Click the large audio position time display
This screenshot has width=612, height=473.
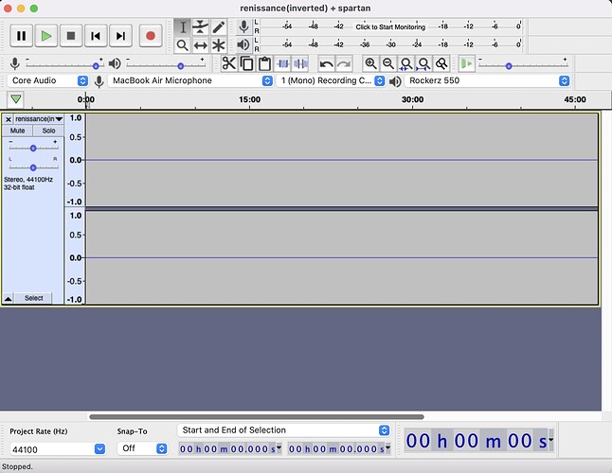click(477, 441)
